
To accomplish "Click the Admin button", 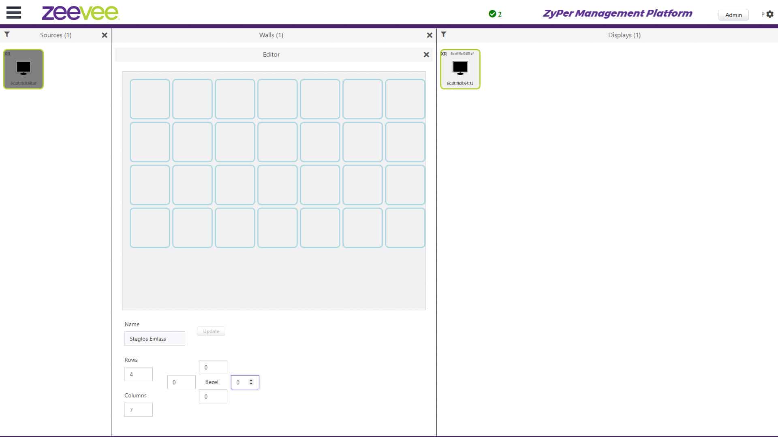I will 733,15.
